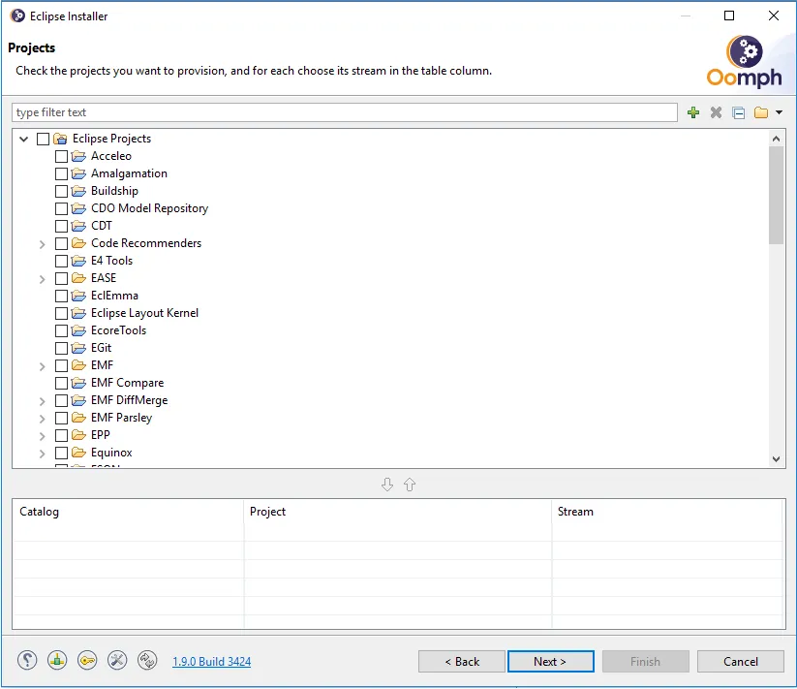
Task: Open the 1.9.0 Build 3424 link
Action: click(211, 662)
